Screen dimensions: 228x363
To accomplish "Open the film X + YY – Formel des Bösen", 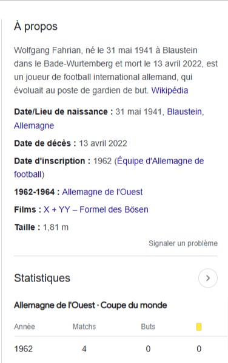I will 96,210.
